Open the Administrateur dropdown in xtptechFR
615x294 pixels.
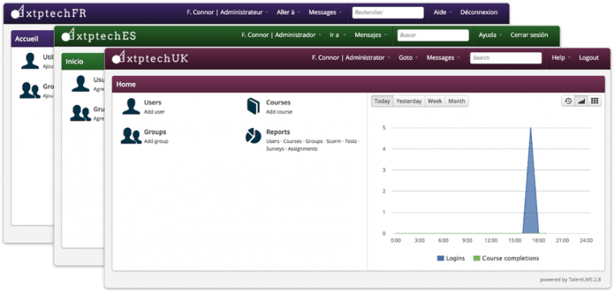point(227,12)
